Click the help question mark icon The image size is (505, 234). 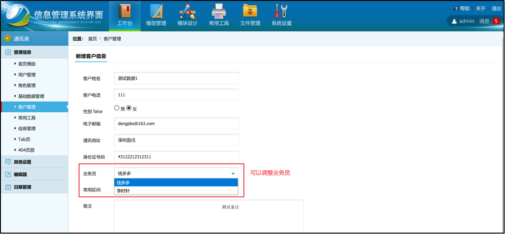(x=455, y=9)
